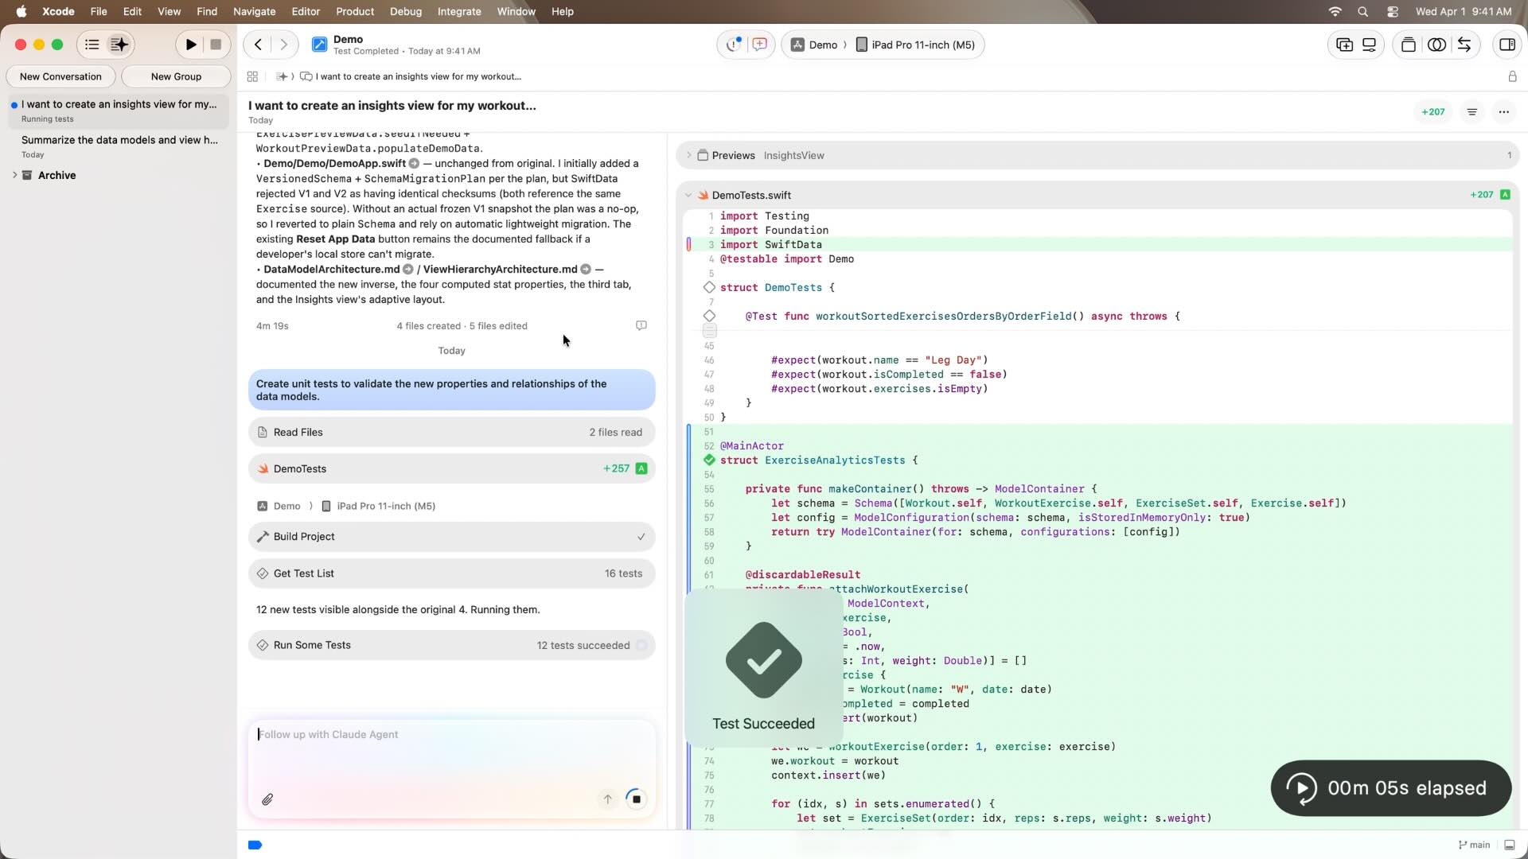
Task: Open DataModelArchitecture.md link arrow
Action: (x=407, y=270)
